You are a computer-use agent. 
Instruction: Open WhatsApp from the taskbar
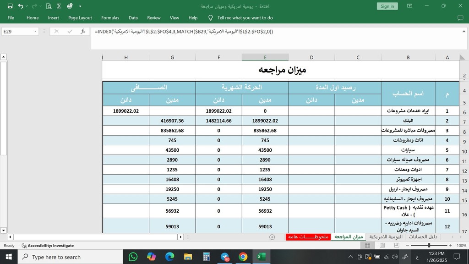point(133,257)
